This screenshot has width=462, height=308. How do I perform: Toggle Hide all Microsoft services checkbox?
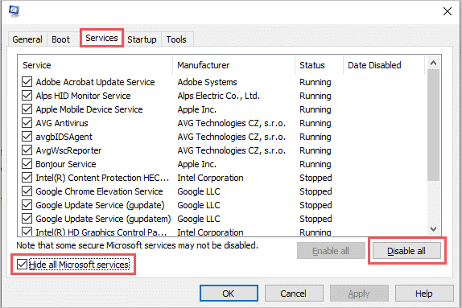[22, 265]
